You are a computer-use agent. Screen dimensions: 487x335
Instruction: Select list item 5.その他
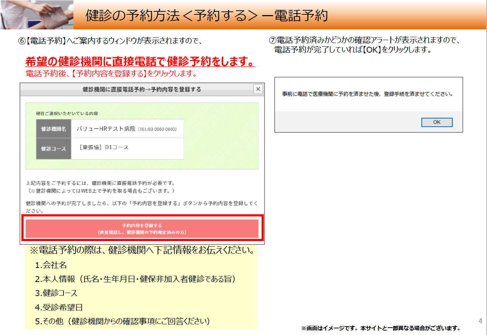click(122, 321)
